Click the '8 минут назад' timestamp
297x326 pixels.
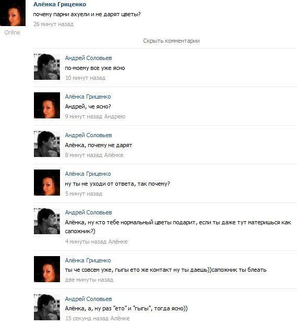tap(84, 155)
